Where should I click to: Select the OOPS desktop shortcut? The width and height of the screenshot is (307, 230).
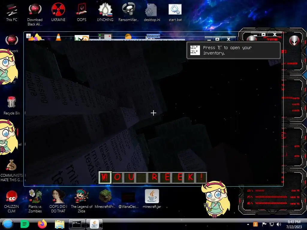click(82, 12)
